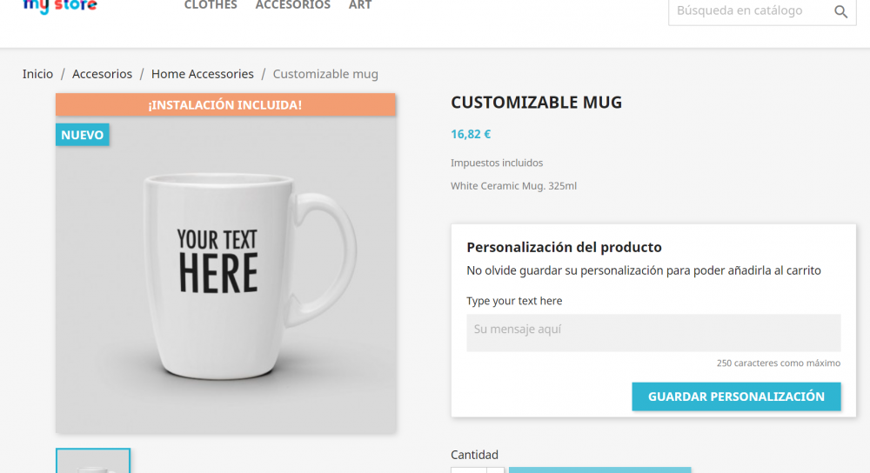870x473 pixels.
Task: Click the quantity stepper arrows
Action: [x=495, y=470]
